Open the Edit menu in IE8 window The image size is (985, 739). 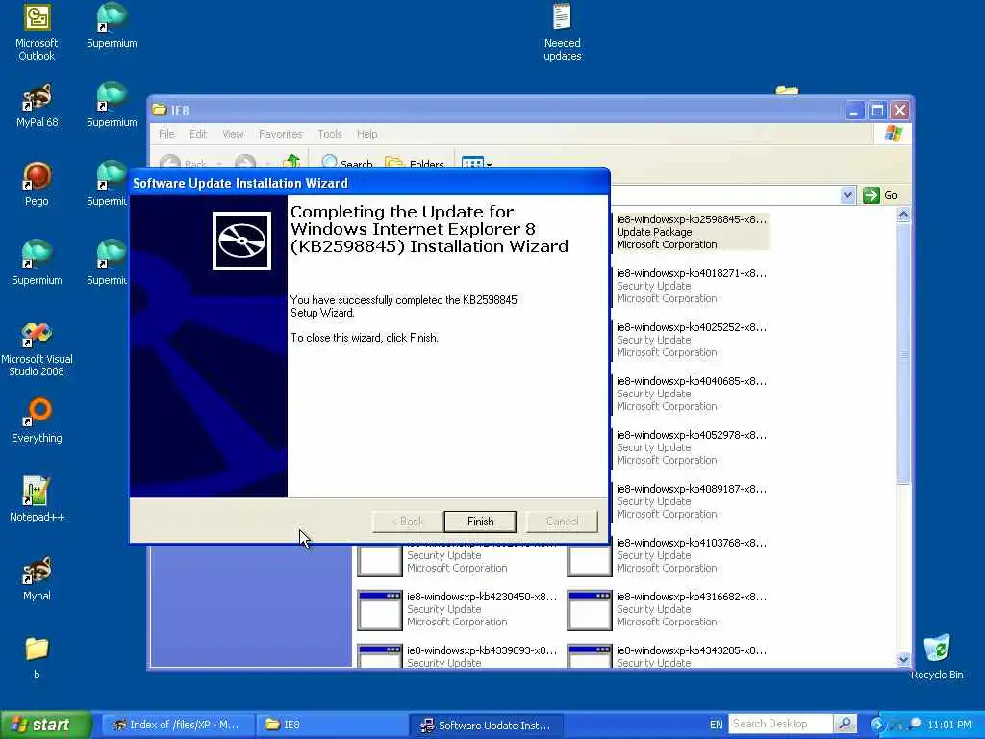click(198, 134)
